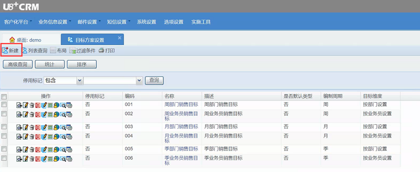Image resolution: width=420 pixels, height=172 pixels.
Task: Check the checkbox for row 002
Action: [4, 114]
